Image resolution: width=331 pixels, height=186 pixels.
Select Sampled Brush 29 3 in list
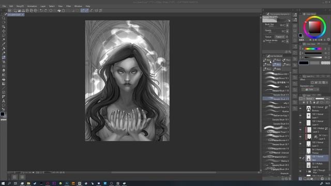click(276, 165)
